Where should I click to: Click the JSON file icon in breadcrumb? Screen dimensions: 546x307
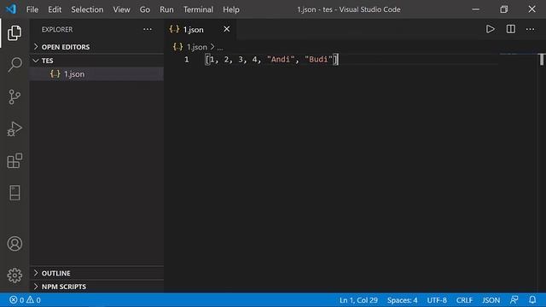(178, 47)
